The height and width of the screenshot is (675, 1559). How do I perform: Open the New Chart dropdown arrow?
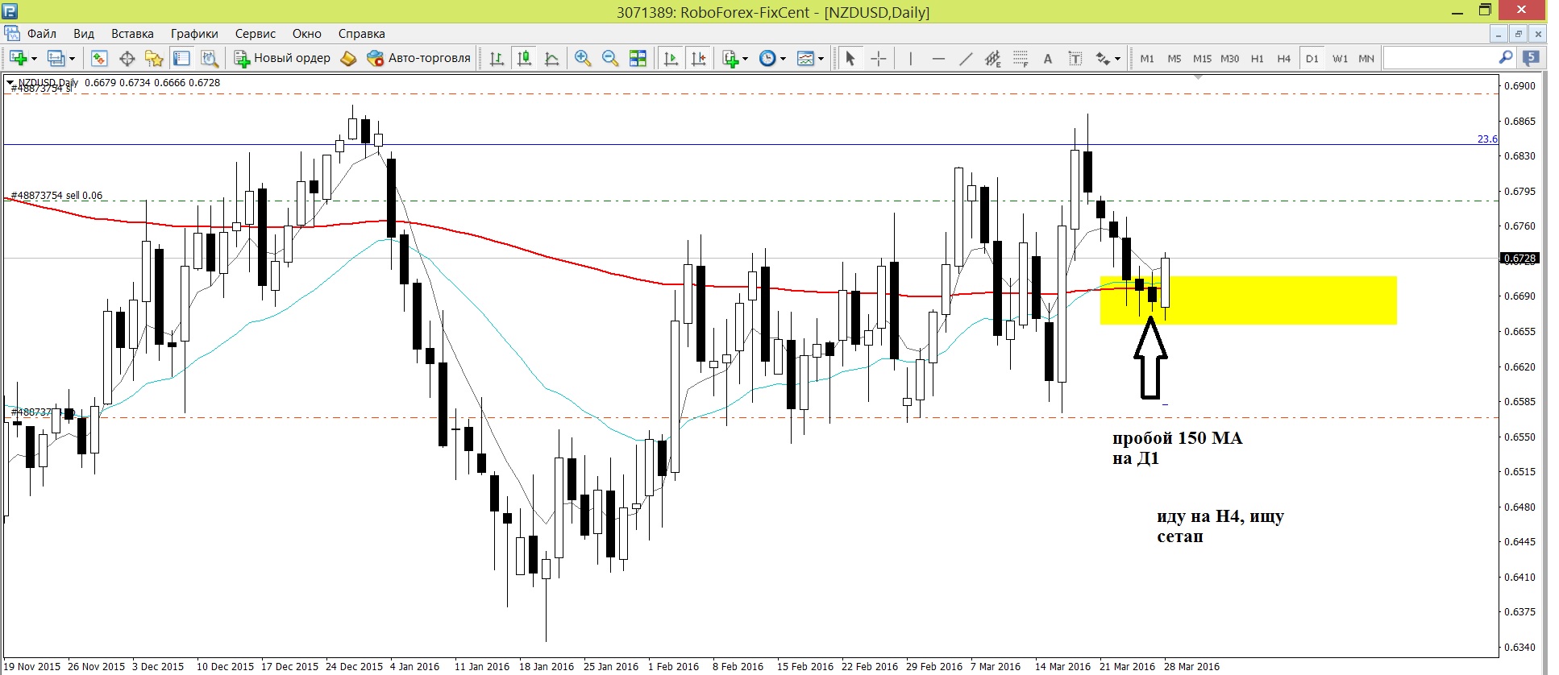pos(34,58)
